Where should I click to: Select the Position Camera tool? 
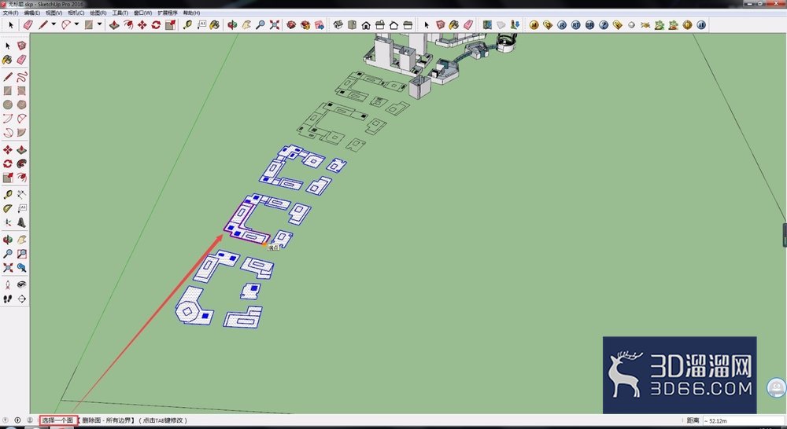click(x=8, y=284)
